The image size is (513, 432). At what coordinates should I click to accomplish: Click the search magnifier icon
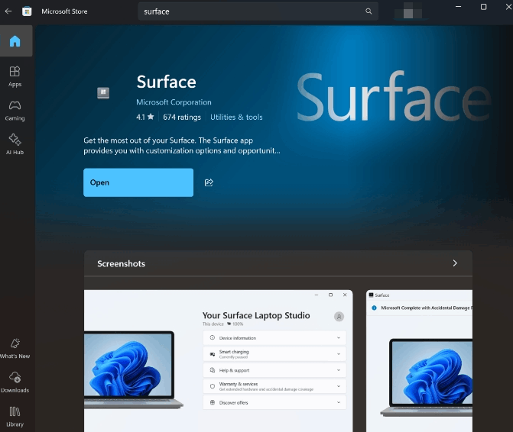point(369,11)
